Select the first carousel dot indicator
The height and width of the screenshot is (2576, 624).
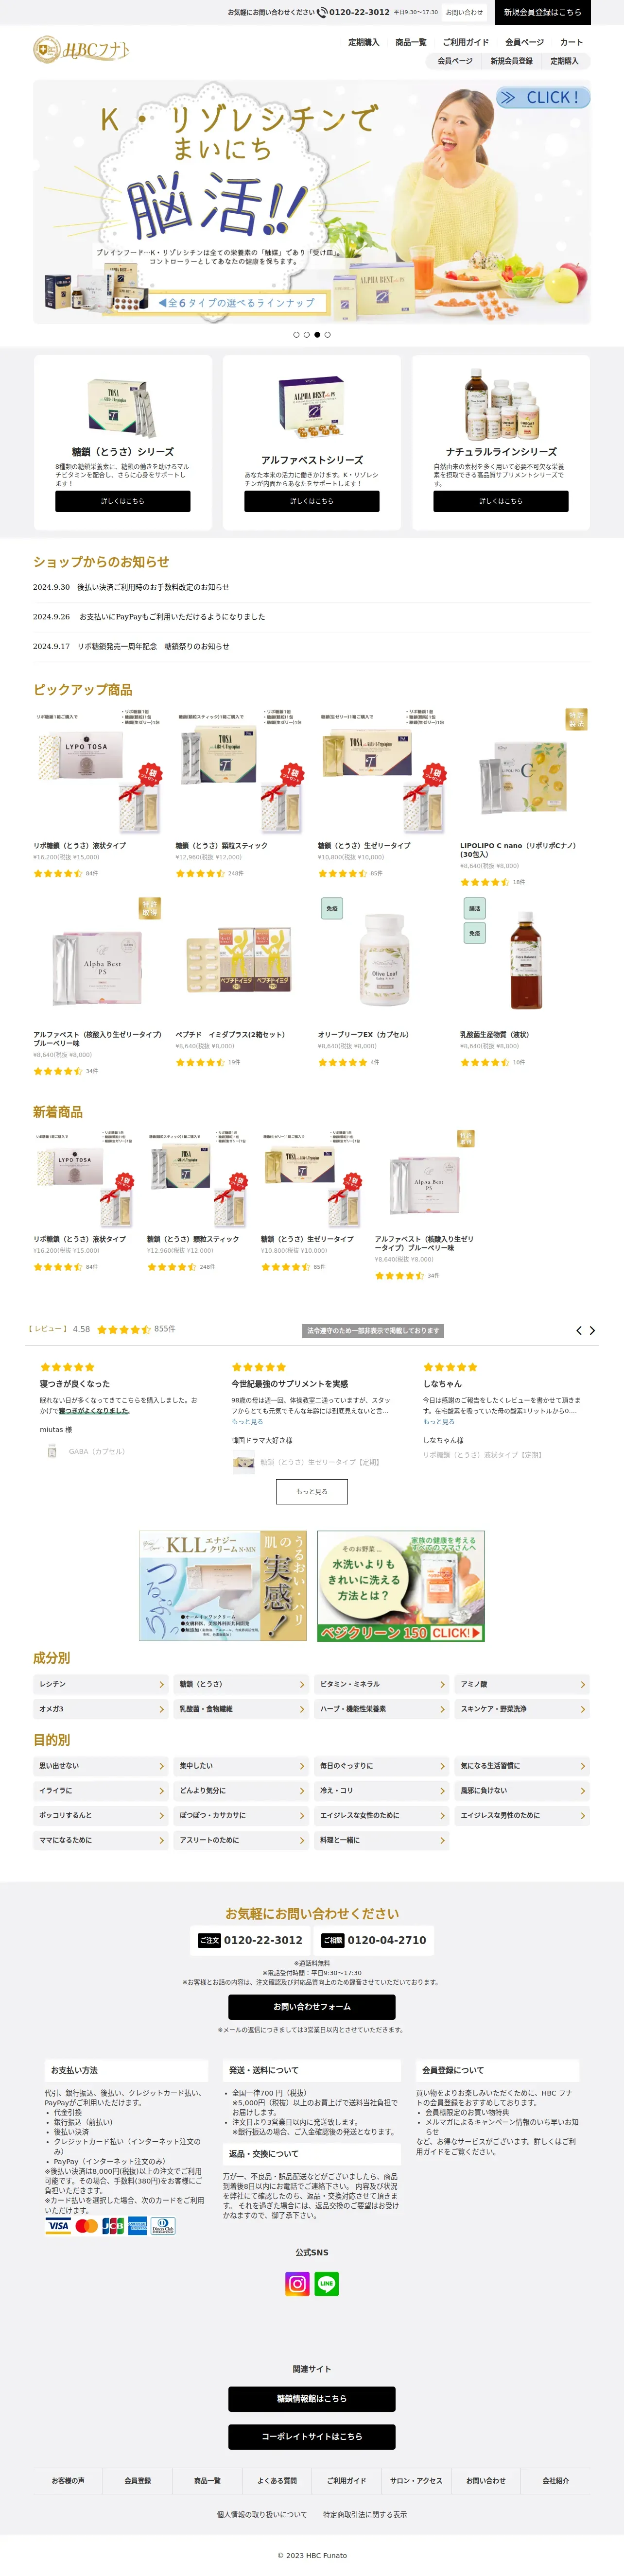pyautogui.click(x=296, y=335)
